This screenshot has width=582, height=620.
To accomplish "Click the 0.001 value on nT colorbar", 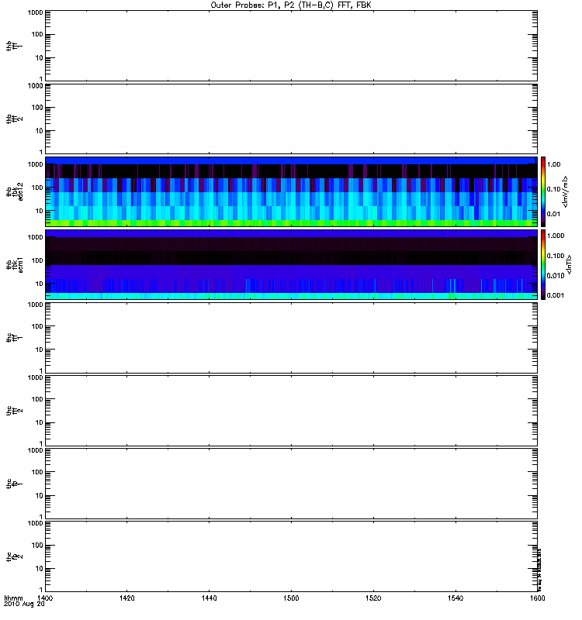I will click(556, 295).
